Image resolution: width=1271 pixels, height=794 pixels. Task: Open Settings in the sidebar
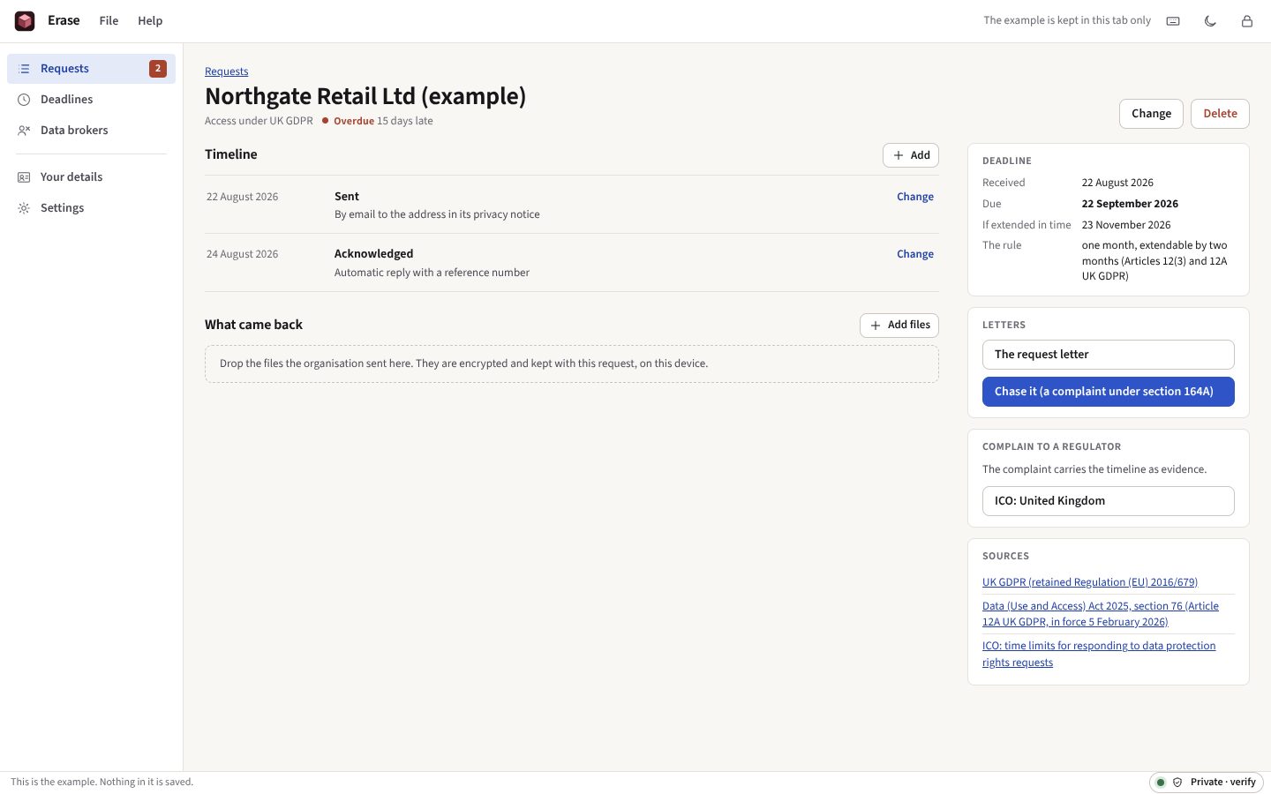(91, 208)
